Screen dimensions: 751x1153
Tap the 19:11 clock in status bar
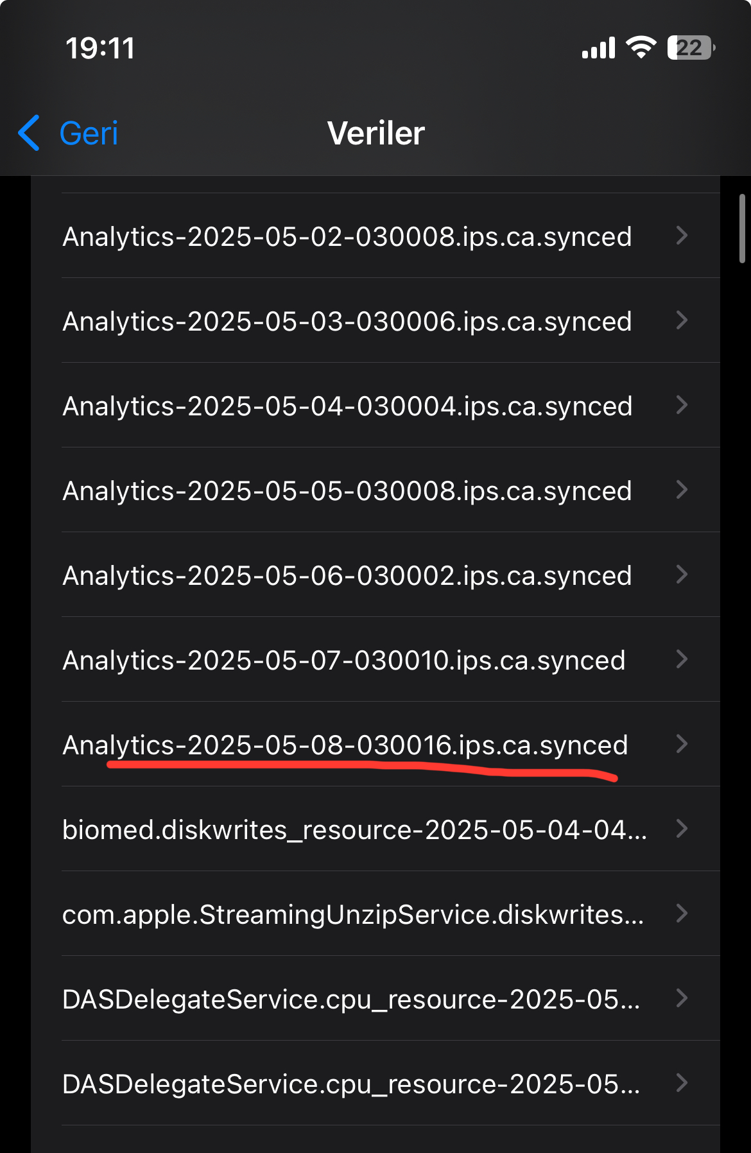tap(101, 48)
